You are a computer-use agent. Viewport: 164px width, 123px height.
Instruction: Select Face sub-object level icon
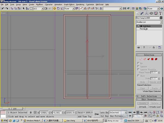149,59
